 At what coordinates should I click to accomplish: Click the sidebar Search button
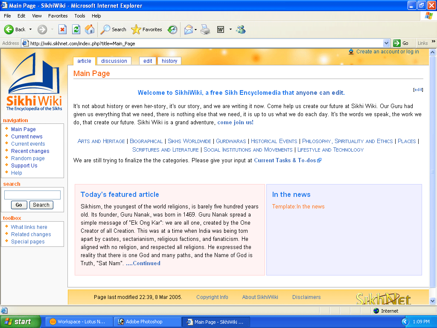(41, 205)
